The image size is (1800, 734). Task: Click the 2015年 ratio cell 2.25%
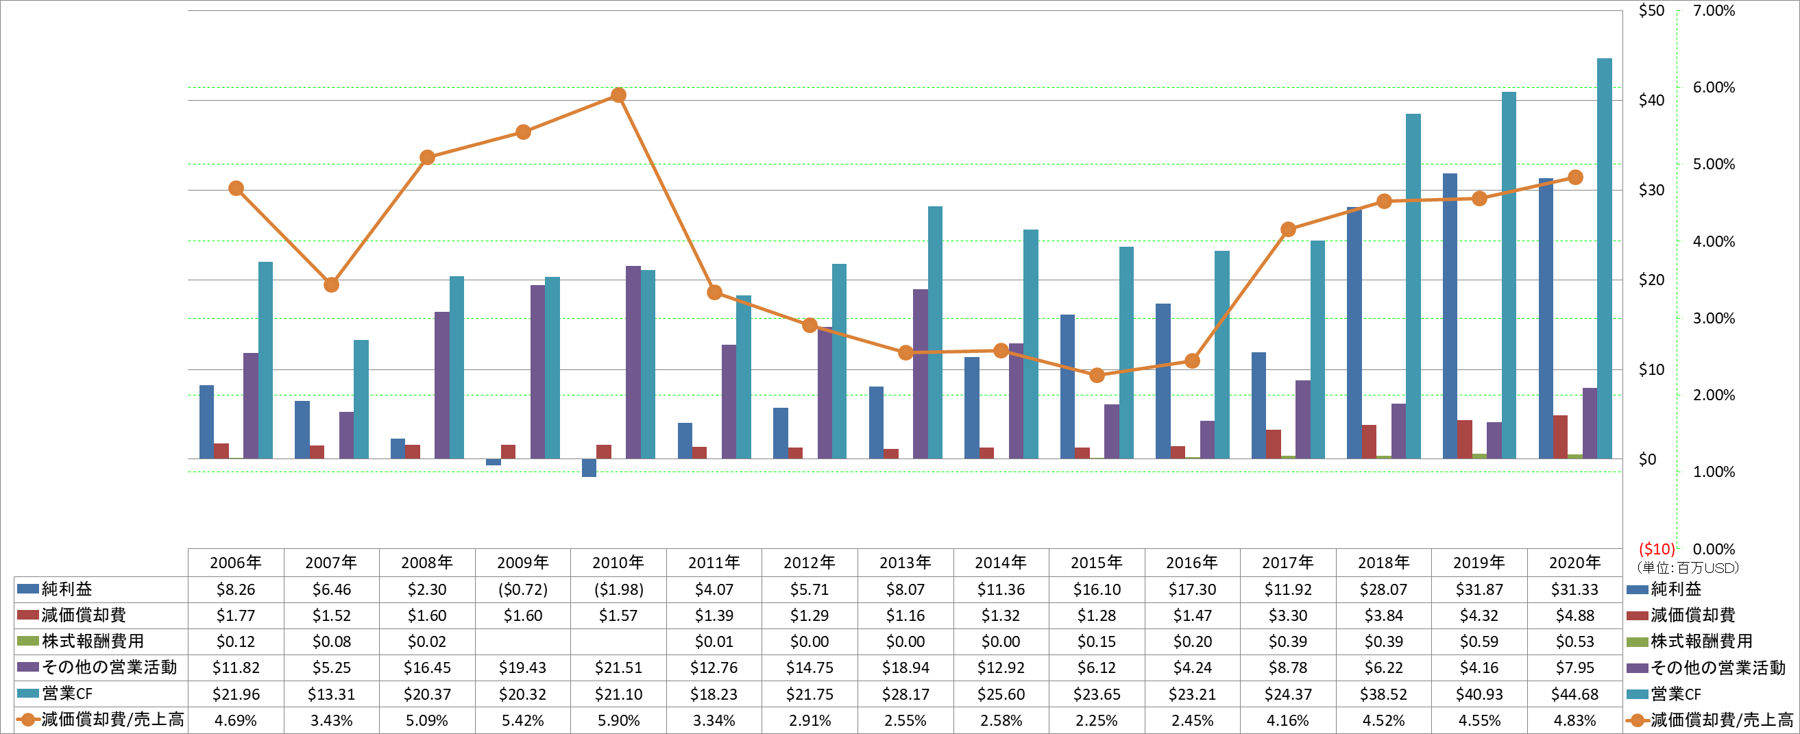click(1096, 720)
